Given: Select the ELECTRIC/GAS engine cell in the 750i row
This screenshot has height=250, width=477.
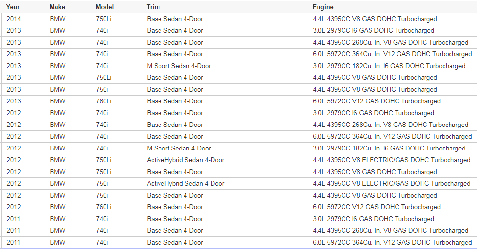Looking at the screenshot, I should [x=392, y=183].
